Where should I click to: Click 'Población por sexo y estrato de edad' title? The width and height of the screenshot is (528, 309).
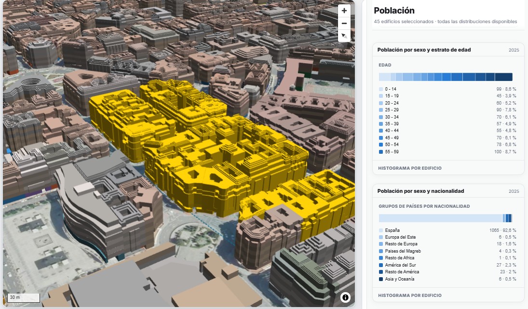[x=424, y=50]
